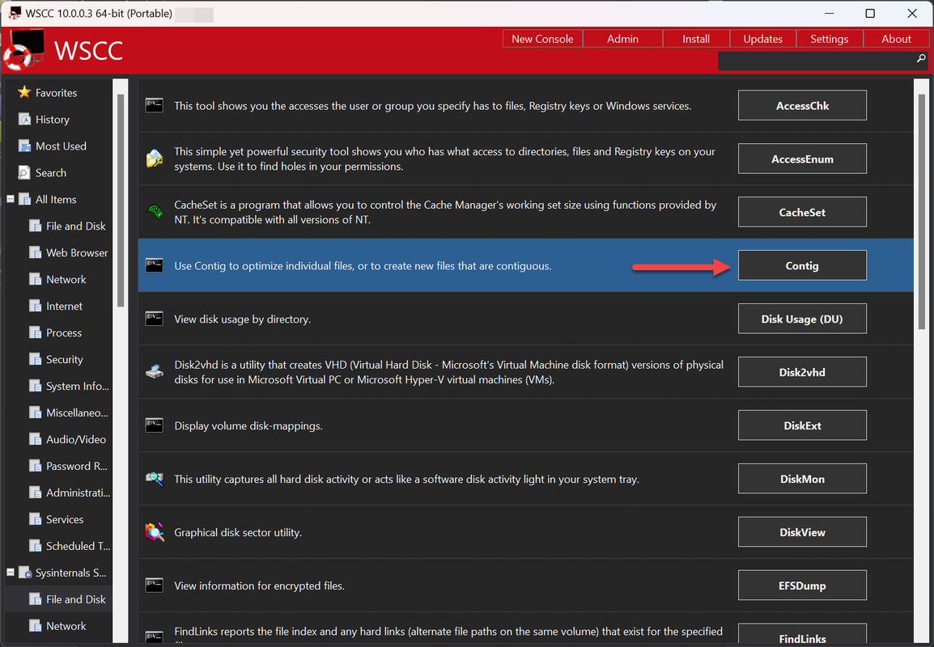
Task: Launch the CacheSet tool button
Action: tap(802, 212)
